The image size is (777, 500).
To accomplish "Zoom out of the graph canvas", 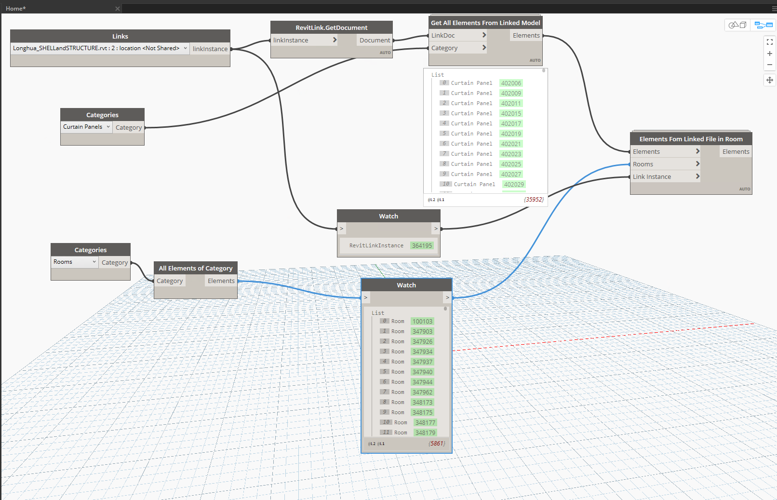I will pyautogui.click(x=770, y=65).
